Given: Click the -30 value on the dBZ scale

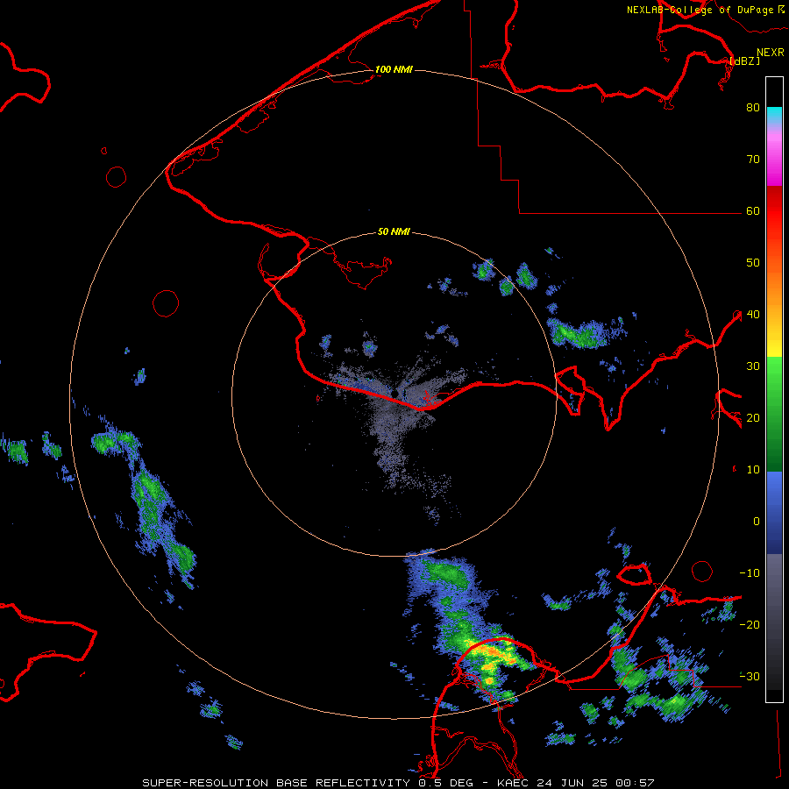Looking at the screenshot, I should pos(750,676).
